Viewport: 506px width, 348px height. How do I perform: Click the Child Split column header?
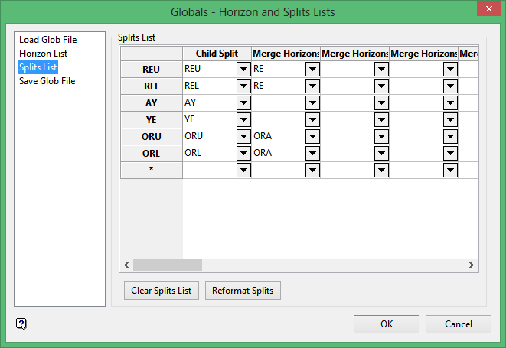[x=217, y=53]
